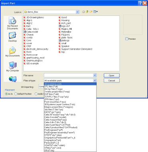
Task: Select file Materialise
Action: pos(66,32)
